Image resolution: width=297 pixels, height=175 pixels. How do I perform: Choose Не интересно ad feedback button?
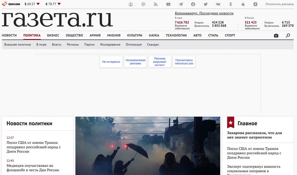pyautogui.click(x=111, y=62)
